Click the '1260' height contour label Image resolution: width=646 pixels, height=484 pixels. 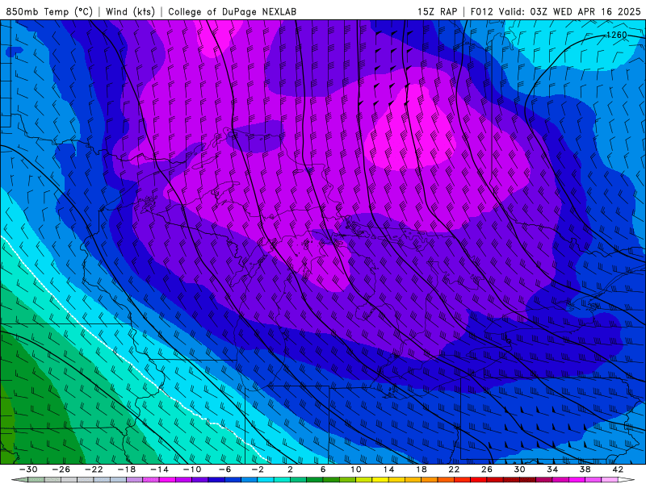[x=617, y=35]
